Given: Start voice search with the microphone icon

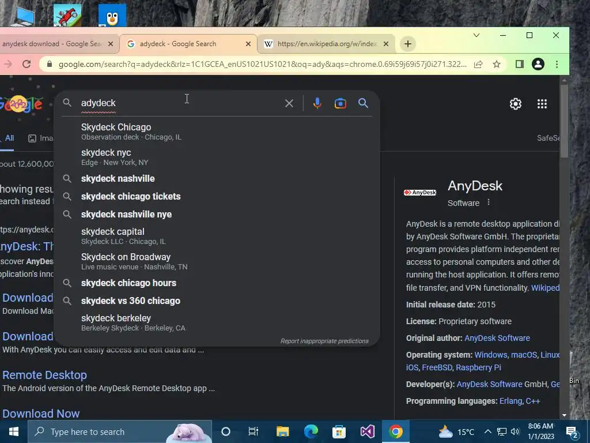Looking at the screenshot, I should (317, 103).
